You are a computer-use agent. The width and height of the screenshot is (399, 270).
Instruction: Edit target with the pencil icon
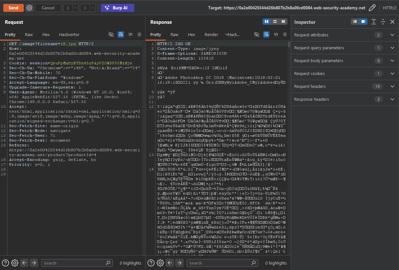(x=372, y=8)
